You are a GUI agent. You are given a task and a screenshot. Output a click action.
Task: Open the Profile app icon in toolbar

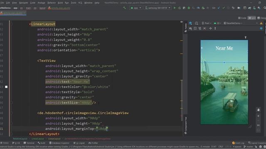tap(198, 8)
